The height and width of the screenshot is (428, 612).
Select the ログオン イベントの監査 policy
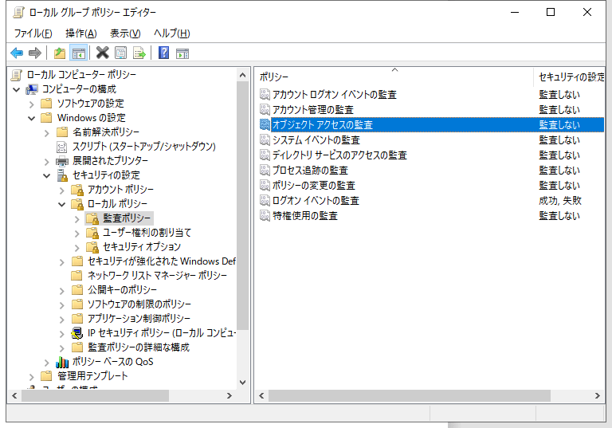click(x=316, y=201)
